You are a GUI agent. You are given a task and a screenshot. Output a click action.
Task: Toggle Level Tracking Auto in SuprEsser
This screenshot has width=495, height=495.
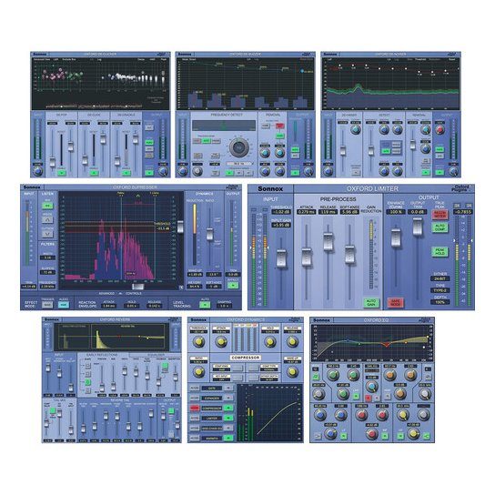pyautogui.click(x=205, y=305)
